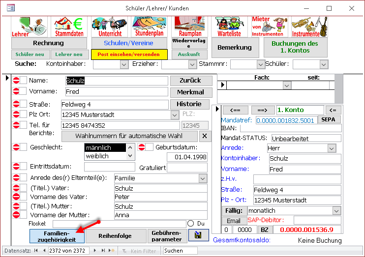Open the Anrede des Elternteils dropdown

tap(203, 178)
